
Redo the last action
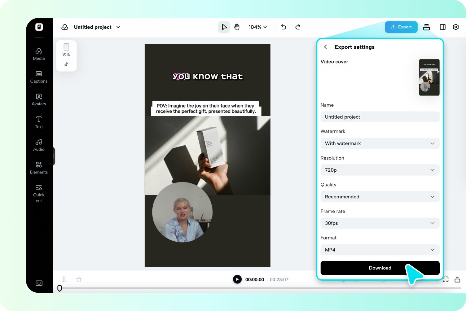click(298, 27)
